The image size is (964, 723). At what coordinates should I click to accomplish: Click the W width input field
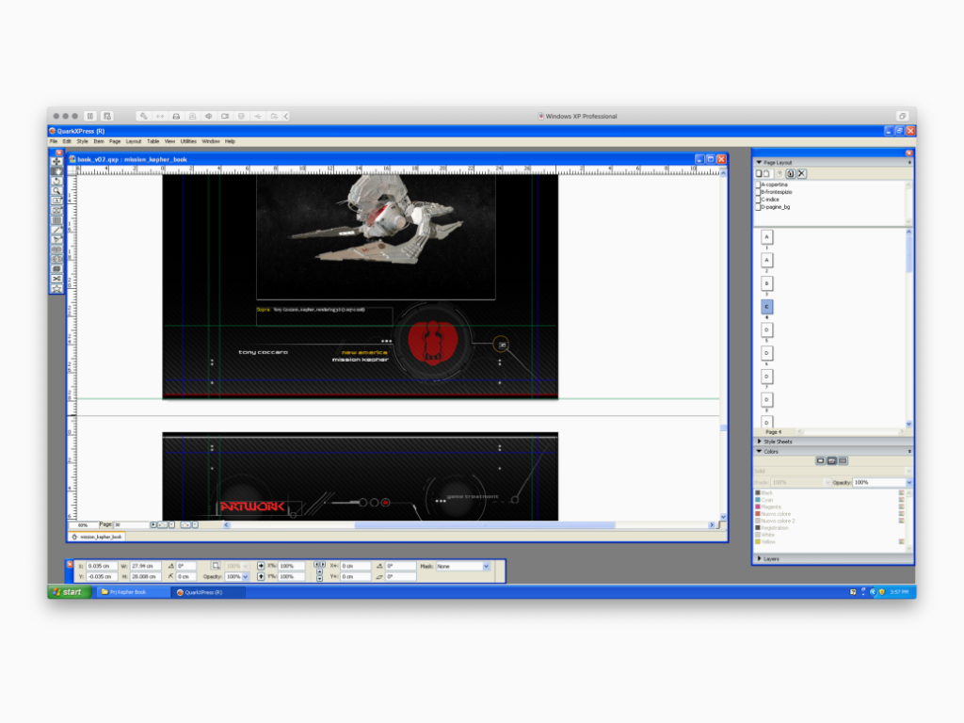tap(145, 566)
